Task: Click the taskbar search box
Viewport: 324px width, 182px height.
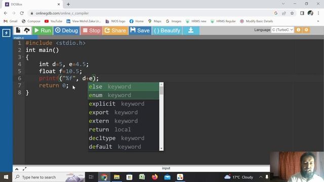Action: coord(49,177)
